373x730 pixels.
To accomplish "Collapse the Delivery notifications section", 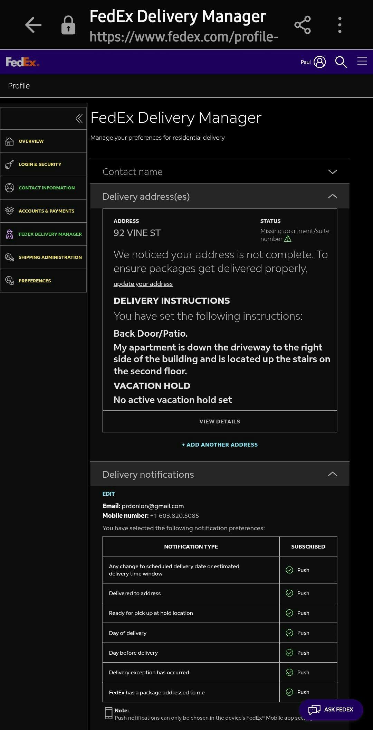I will coord(332,474).
